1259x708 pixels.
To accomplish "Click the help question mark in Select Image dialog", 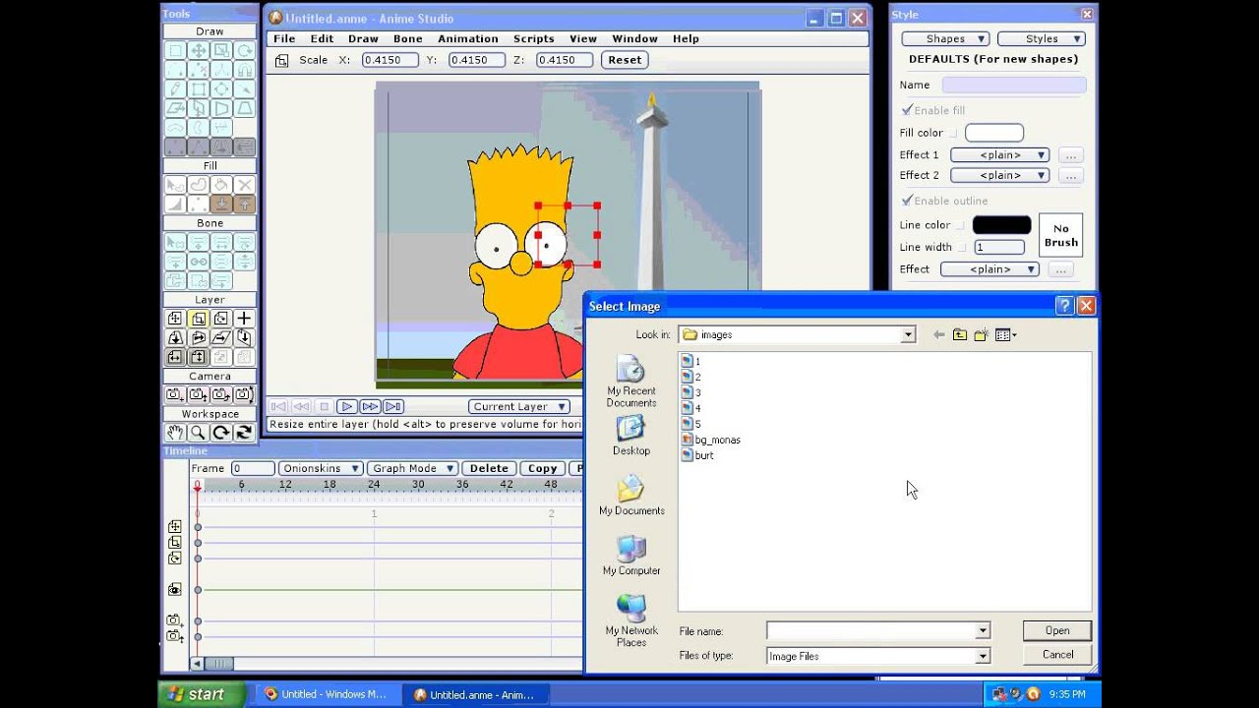I will [x=1064, y=306].
